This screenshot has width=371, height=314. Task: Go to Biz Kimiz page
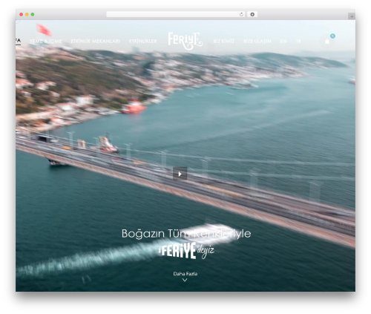click(223, 42)
